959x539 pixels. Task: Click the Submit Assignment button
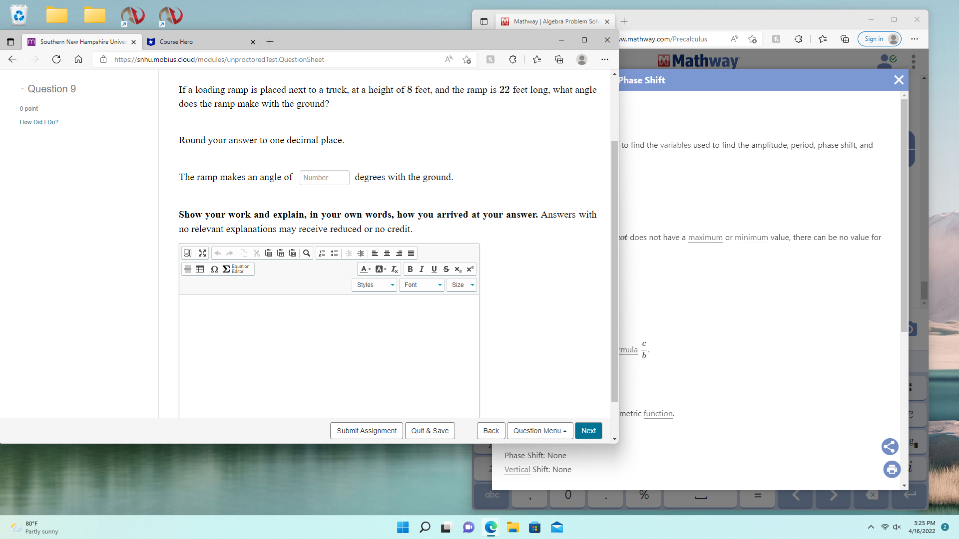coord(366,431)
